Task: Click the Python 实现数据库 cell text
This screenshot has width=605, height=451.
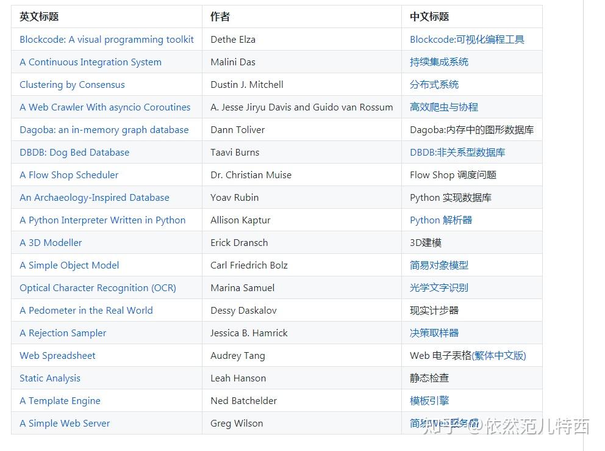Action: click(451, 198)
